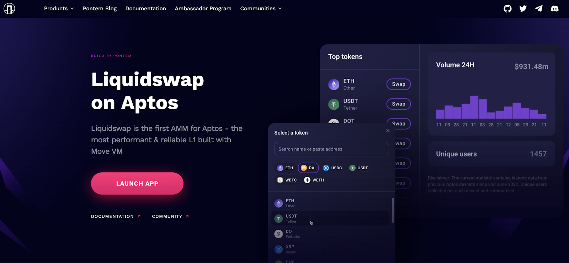Viewport: 569px width, 263px height.
Task: Open the Discord icon link
Action: click(x=554, y=9)
